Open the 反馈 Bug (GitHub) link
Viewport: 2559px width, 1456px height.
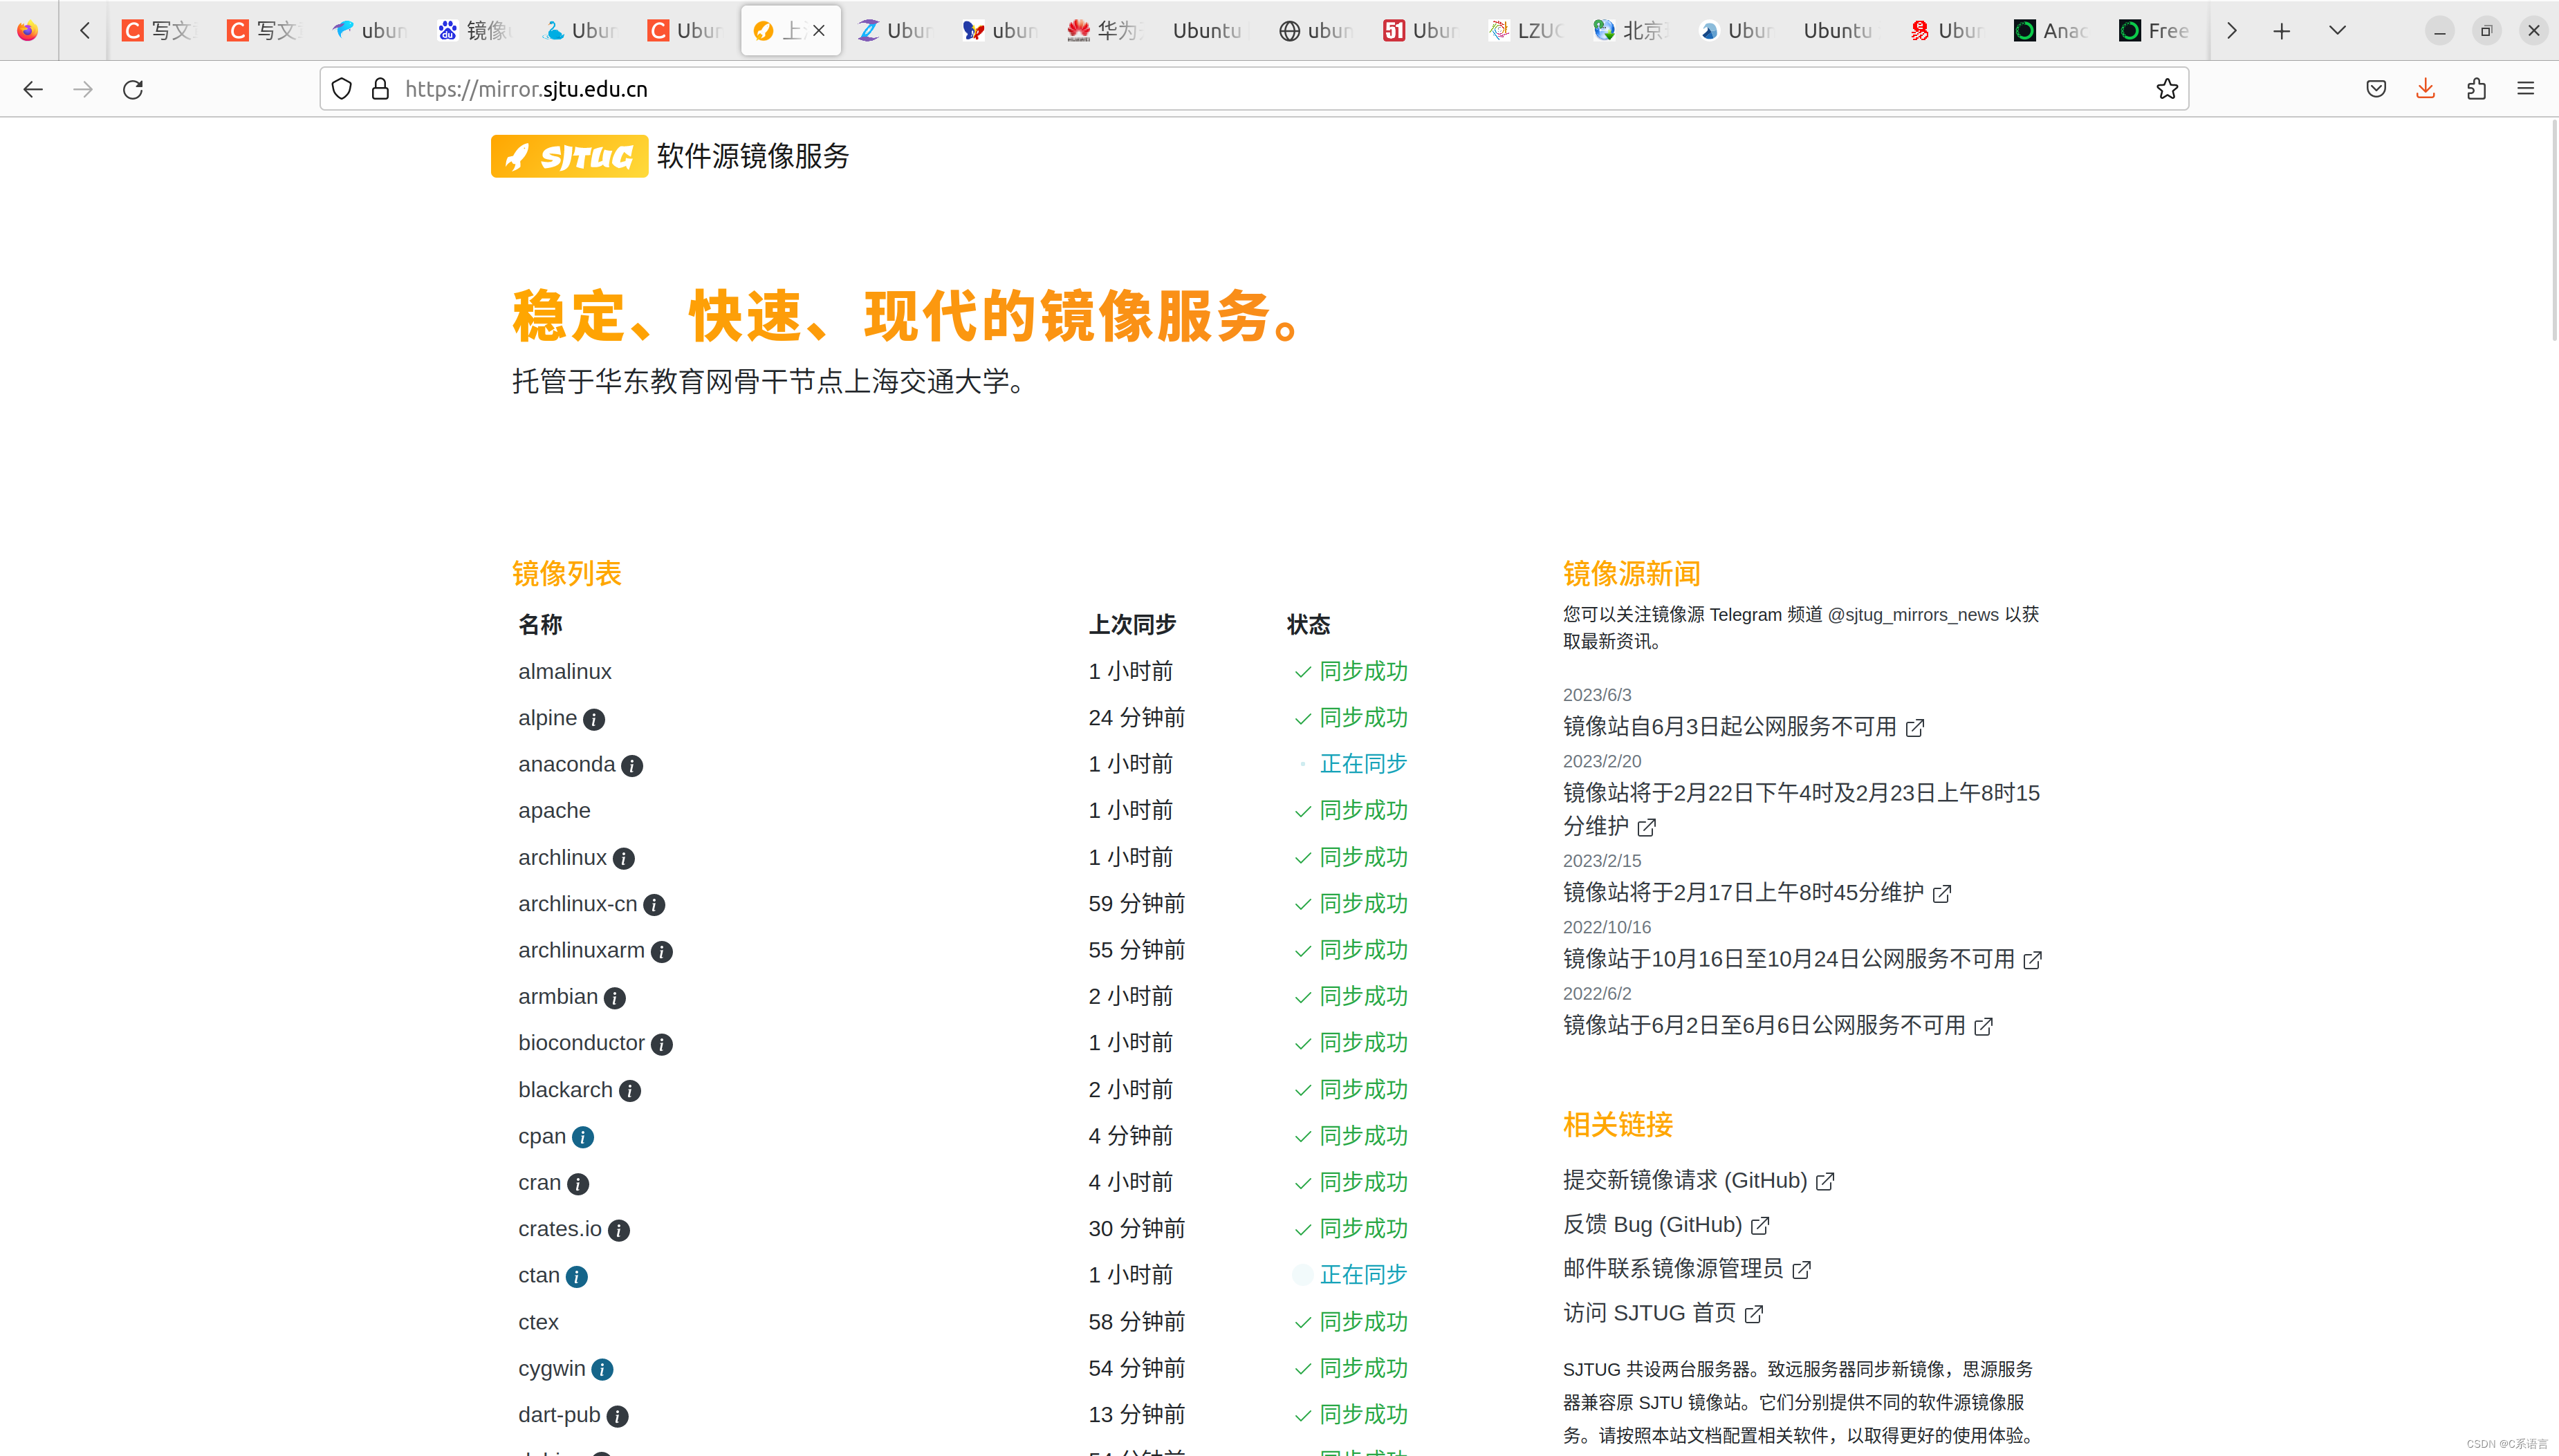[x=1665, y=1225]
